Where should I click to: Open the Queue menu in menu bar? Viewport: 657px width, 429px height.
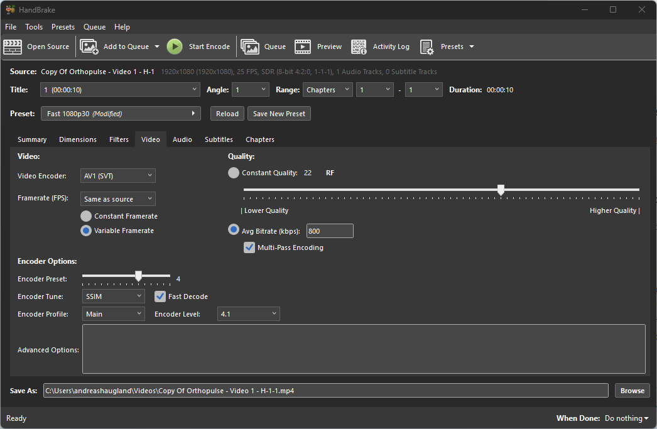coord(94,27)
